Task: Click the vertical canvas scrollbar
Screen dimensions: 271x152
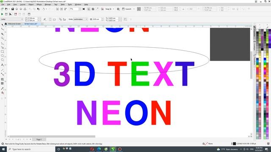Action: click(251, 65)
